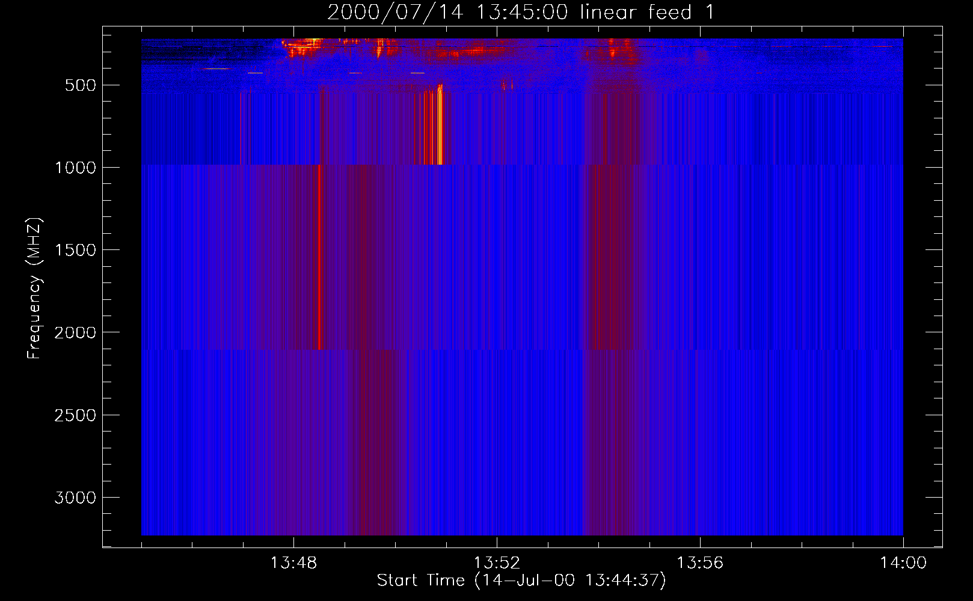Click the 14:00 time tick label
The image size is (973, 601).
[903, 563]
